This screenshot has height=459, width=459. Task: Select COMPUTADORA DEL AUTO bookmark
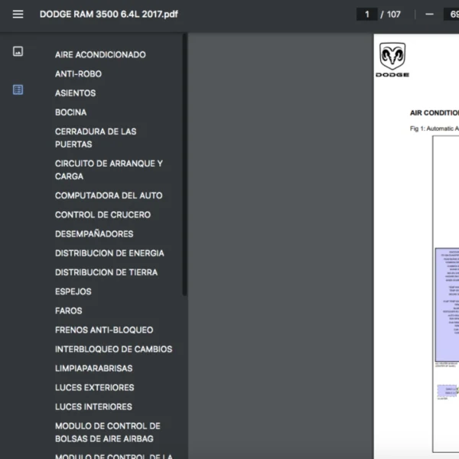(109, 196)
